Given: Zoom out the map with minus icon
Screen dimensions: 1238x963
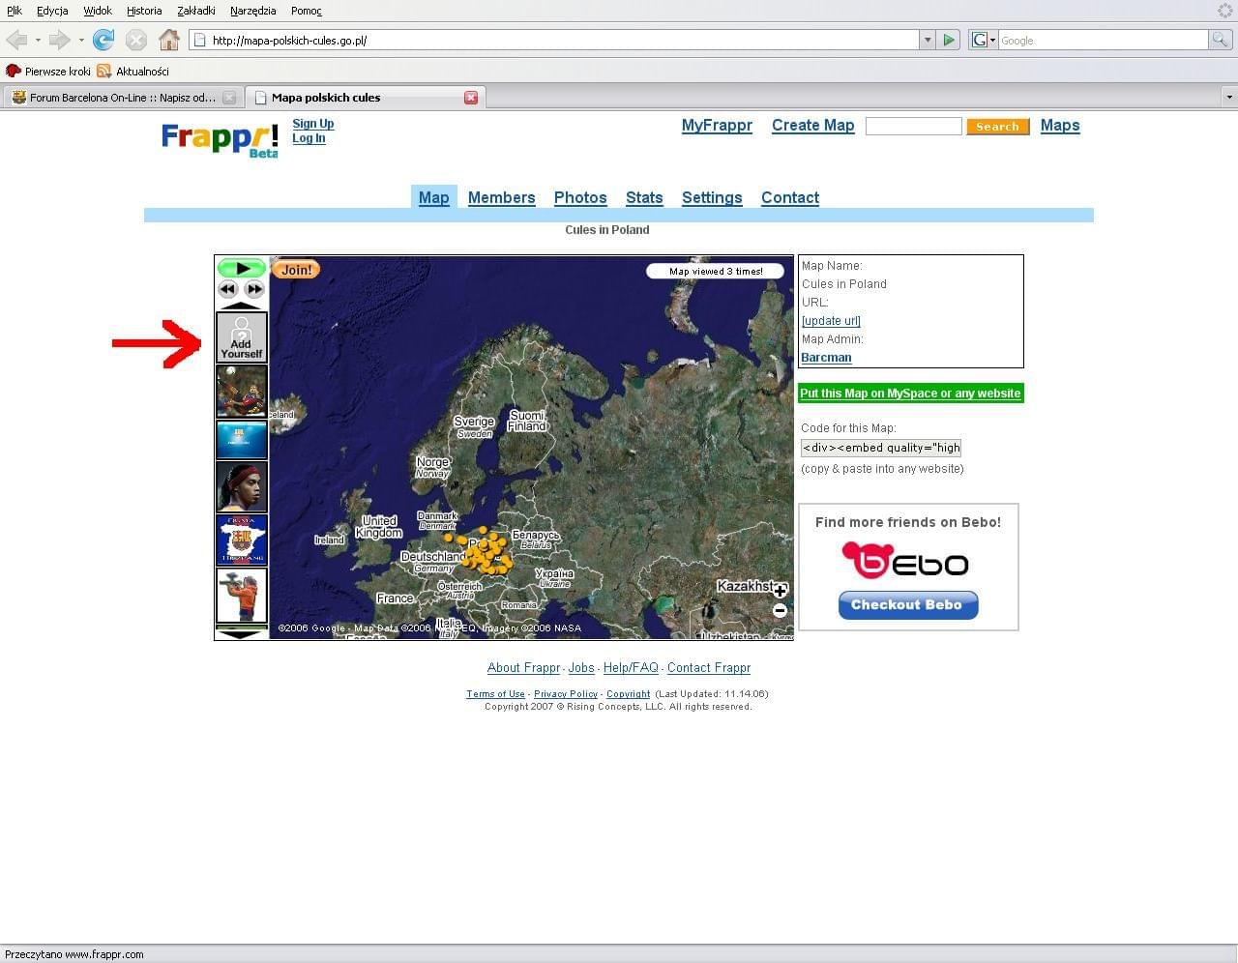Looking at the screenshot, I should [x=781, y=610].
